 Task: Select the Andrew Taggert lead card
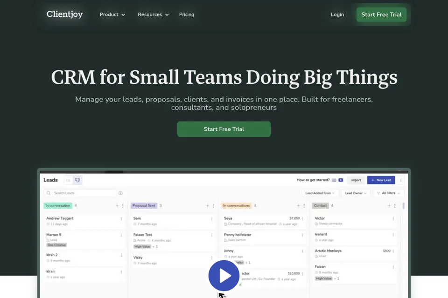(84, 221)
